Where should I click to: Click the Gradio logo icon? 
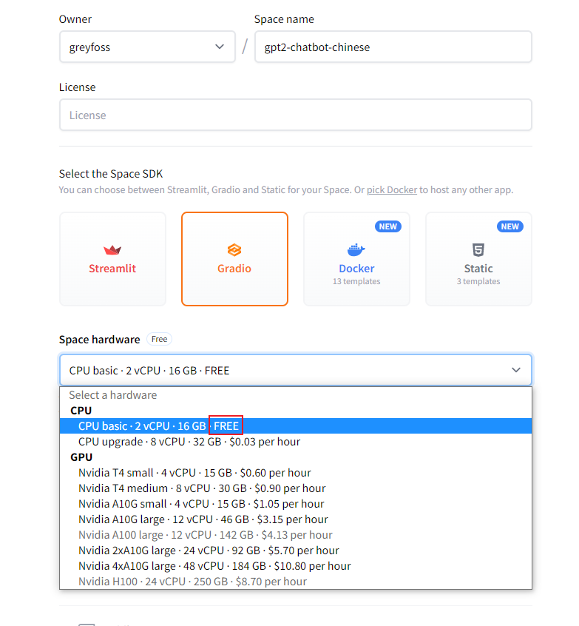234,250
